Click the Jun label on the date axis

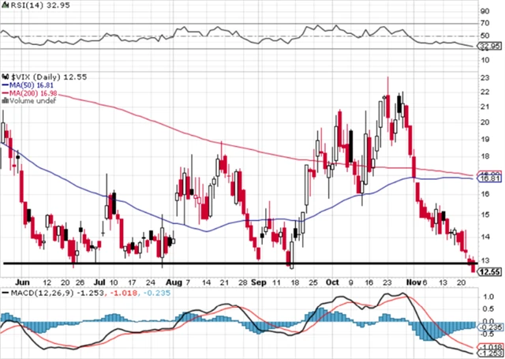tap(23, 282)
